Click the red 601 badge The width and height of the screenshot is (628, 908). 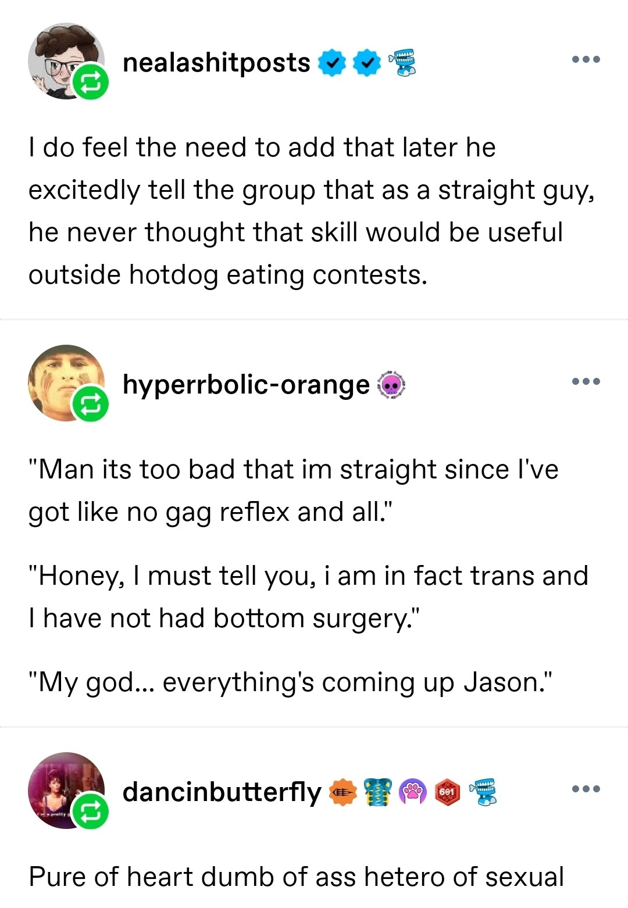pos(448,792)
